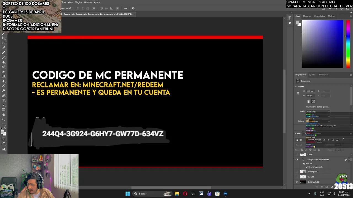
Task: Open the Ayuda menu
Action: (97, 2)
